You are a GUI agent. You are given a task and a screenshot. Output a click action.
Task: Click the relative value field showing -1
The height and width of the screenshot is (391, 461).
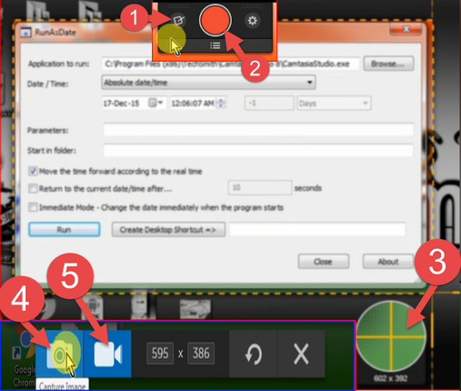tap(269, 103)
